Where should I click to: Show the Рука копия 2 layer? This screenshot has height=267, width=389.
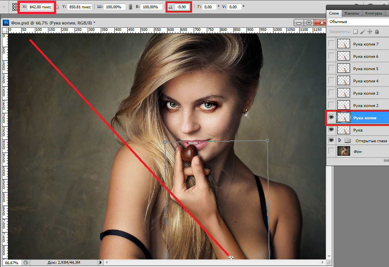coord(331,105)
